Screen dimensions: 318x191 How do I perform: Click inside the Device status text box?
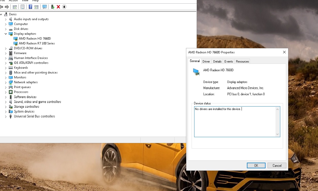235,122
